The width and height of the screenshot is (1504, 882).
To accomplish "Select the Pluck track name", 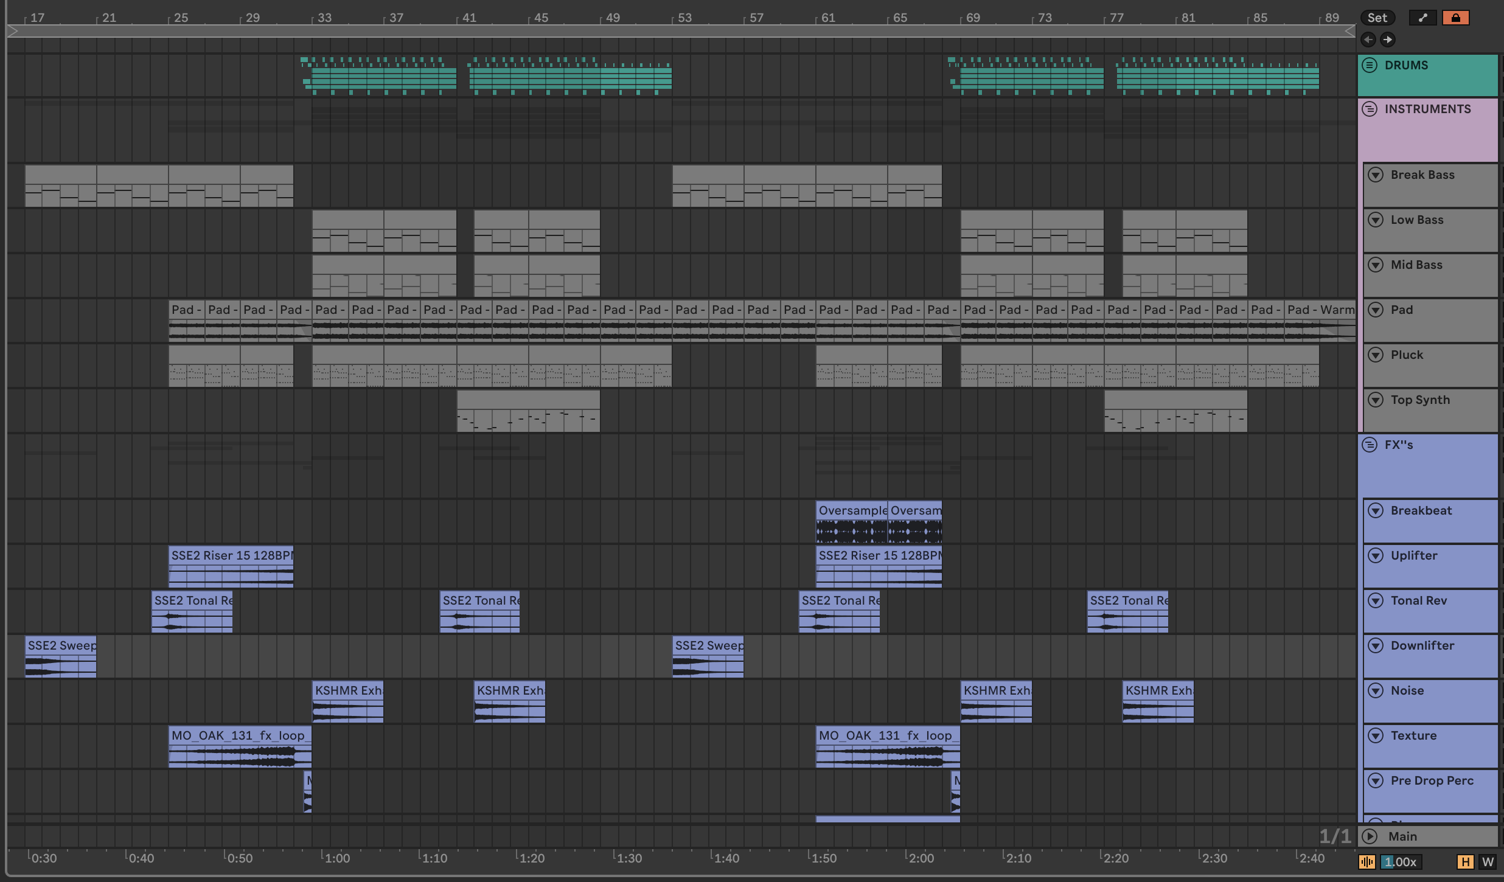I will pos(1407,355).
